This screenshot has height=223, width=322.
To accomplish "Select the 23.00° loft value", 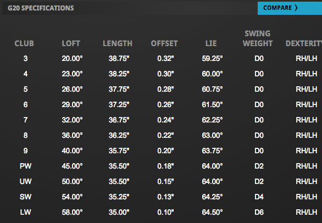I will pyautogui.click(x=72, y=74).
